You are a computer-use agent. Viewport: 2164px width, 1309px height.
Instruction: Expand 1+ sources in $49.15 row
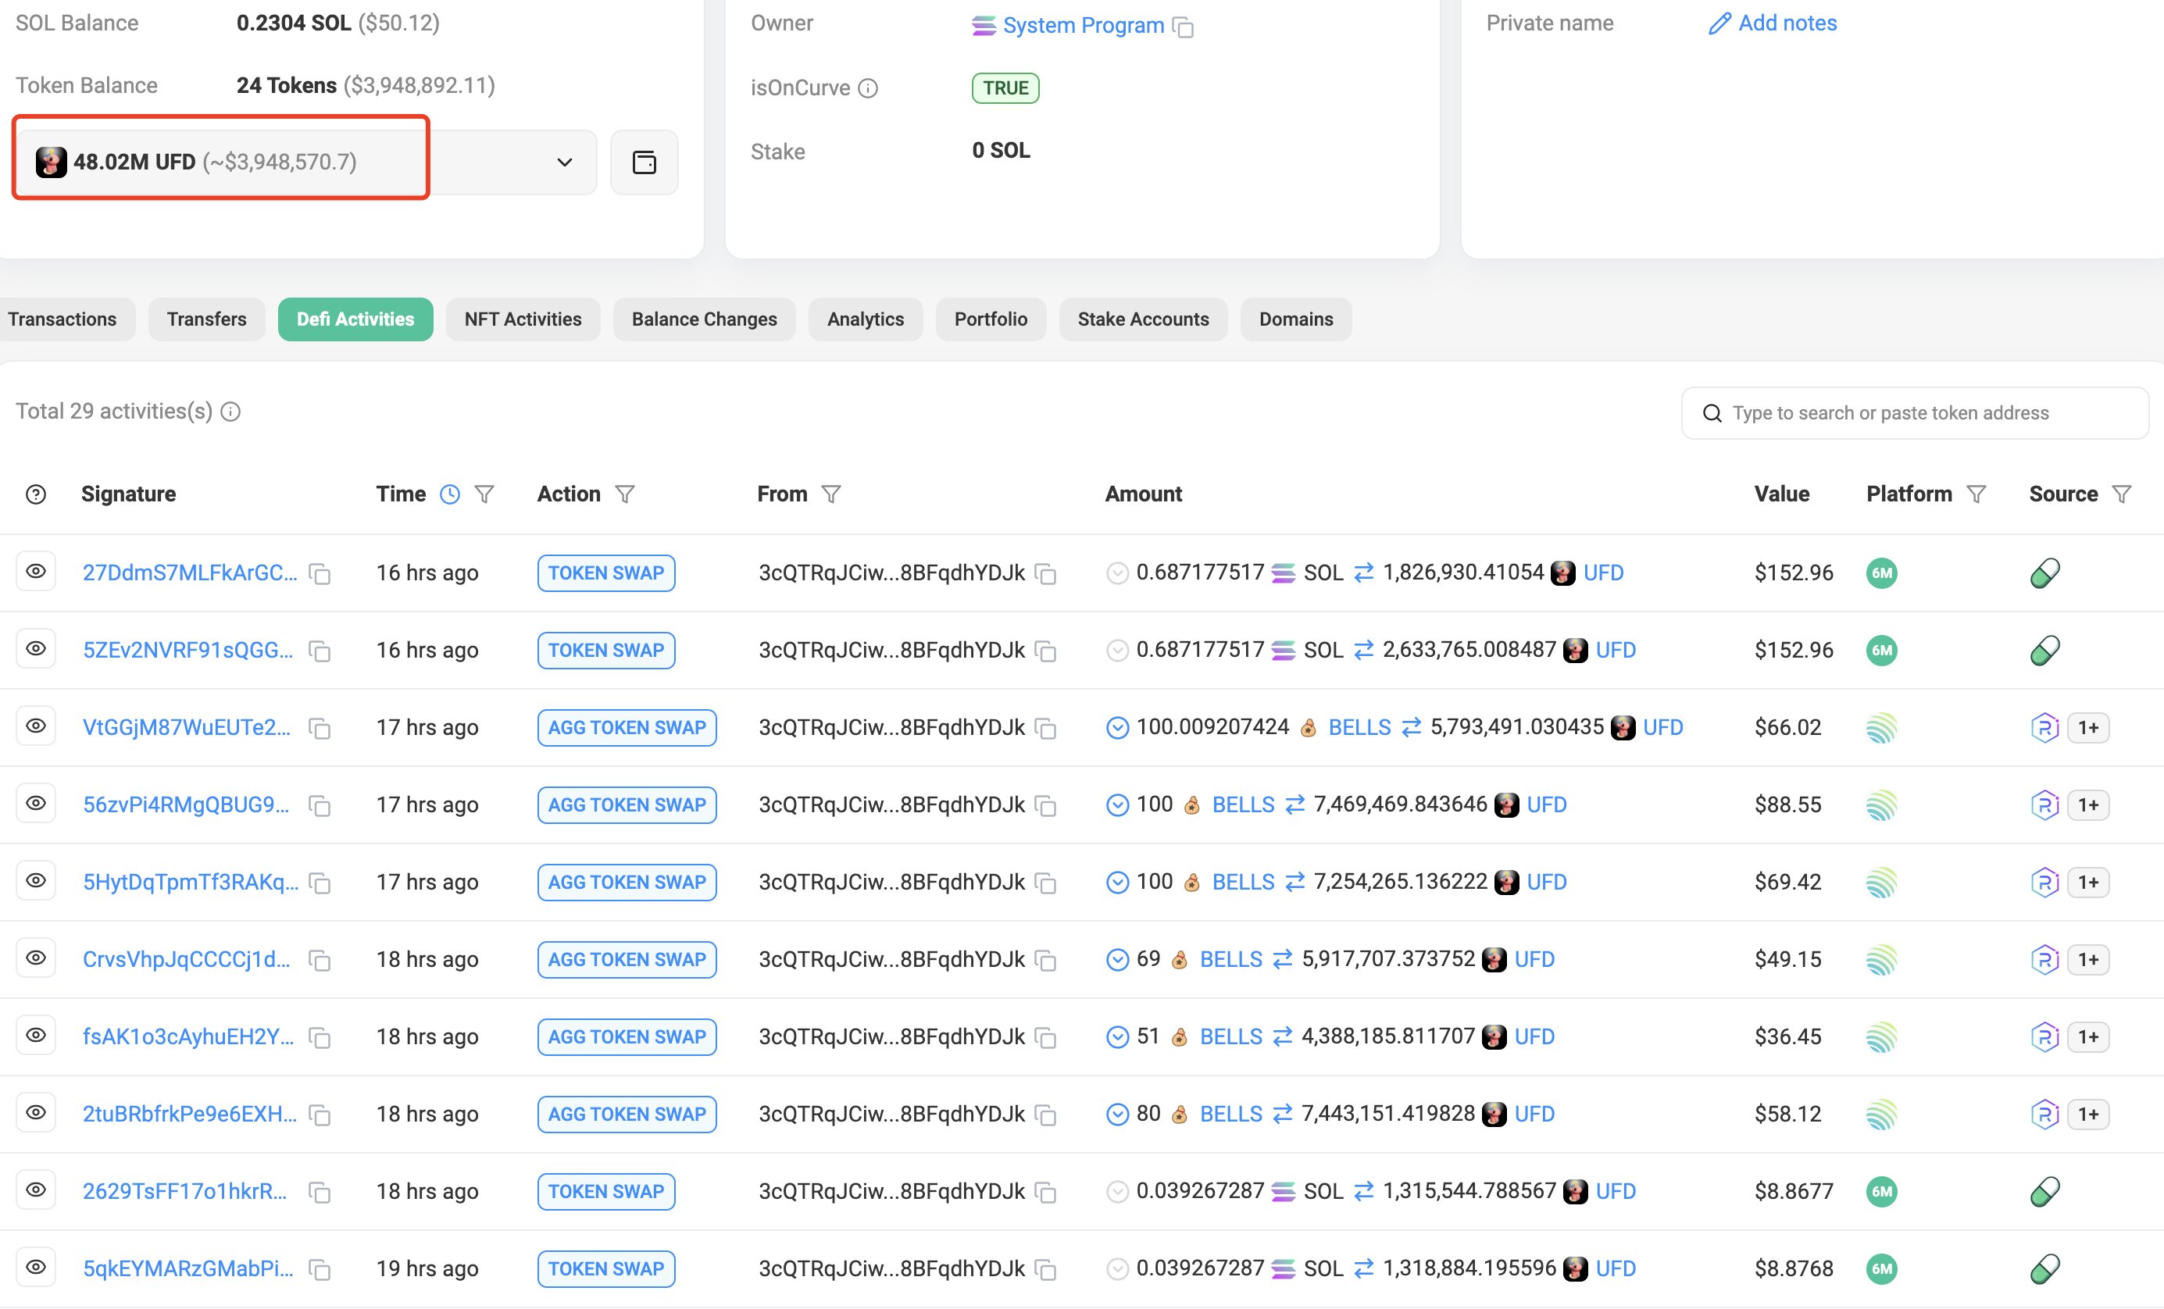tap(2087, 960)
